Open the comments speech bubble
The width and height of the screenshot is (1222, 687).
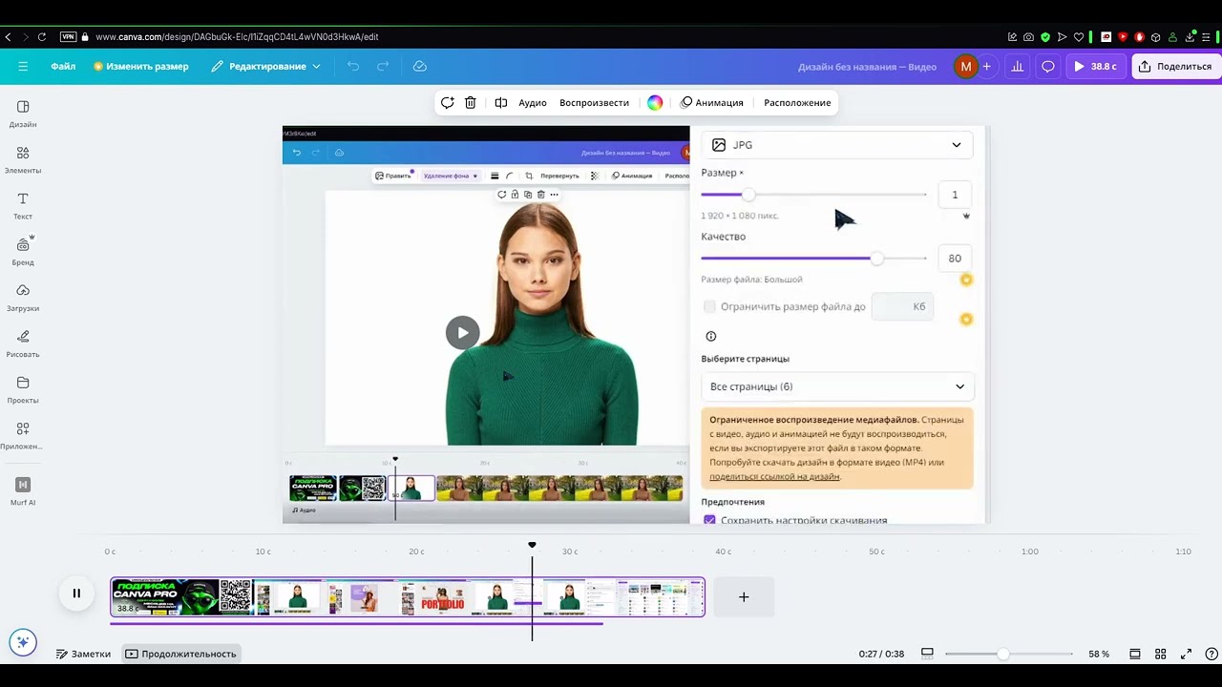click(x=1048, y=67)
